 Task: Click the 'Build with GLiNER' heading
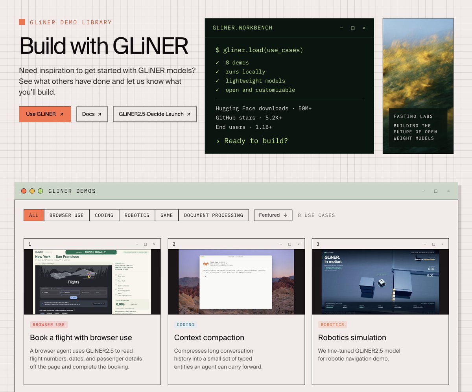tap(104, 46)
